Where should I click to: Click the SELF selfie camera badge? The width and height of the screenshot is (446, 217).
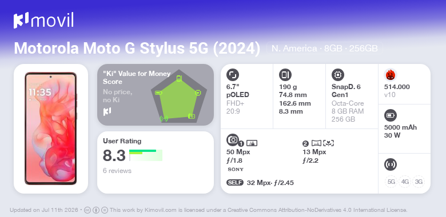pyautogui.click(x=235, y=183)
